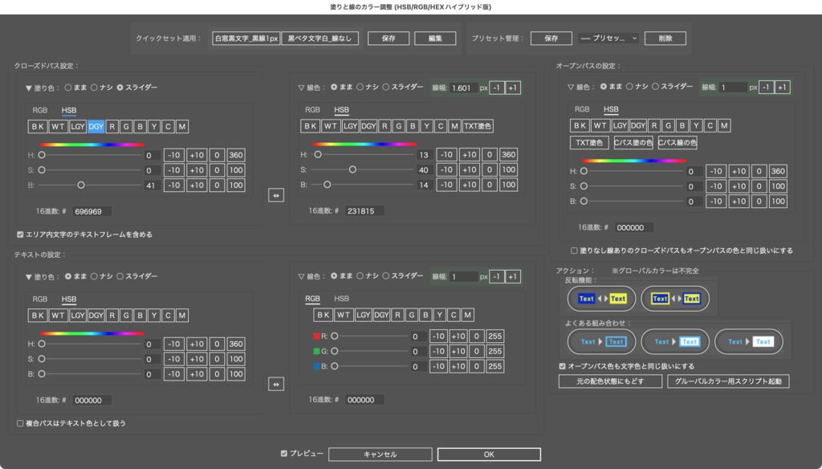This screenshot has width=822, height=469.
Task: Check 複合パスはテキスト色として扱う option
Action: tap(19, 423)
